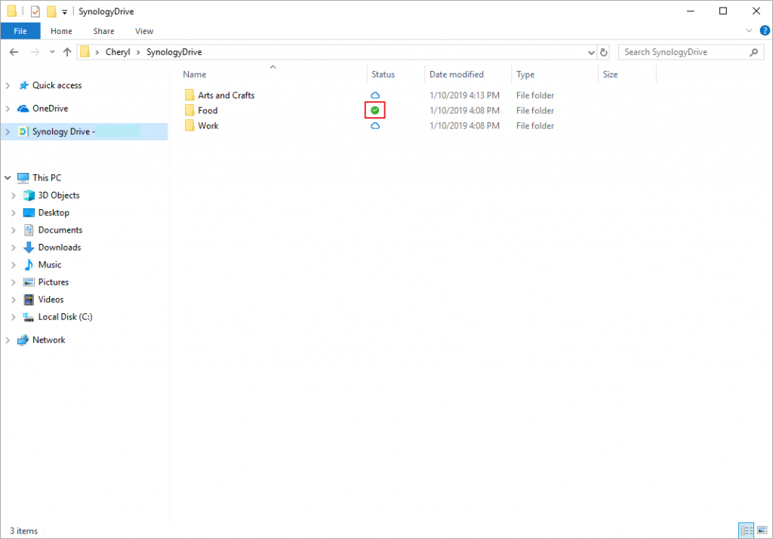This screenshot has height=539, width=773.
Task: Switch to Details view layout
Action: click(747, 530)
